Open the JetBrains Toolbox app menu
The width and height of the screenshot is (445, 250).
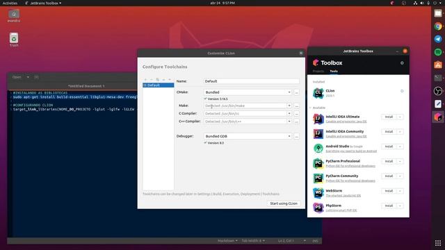pos(43,3)
